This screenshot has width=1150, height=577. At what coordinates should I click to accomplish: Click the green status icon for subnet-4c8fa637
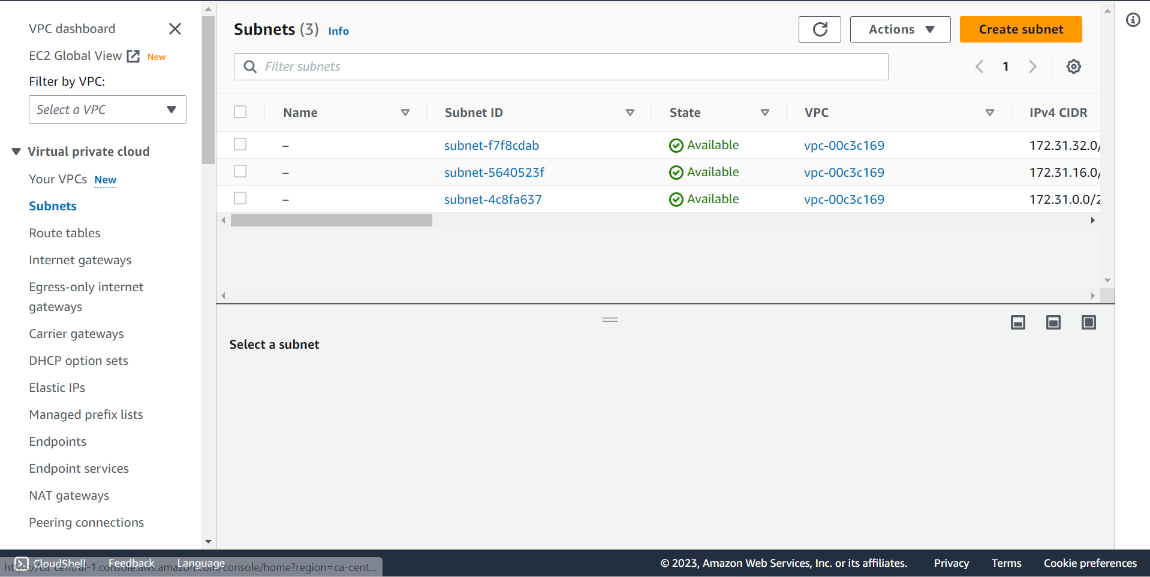tap(676, 200)
